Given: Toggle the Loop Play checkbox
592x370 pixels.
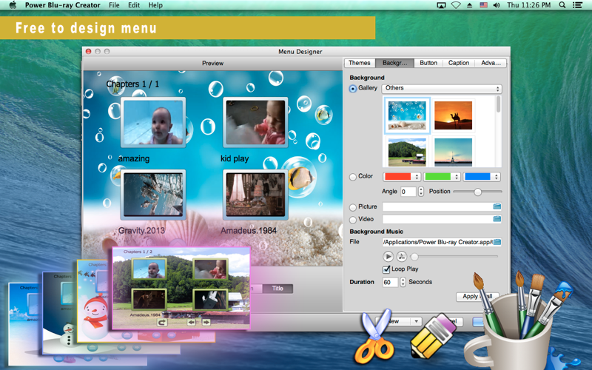Looking at the screenshot, I should click(386, 269).
